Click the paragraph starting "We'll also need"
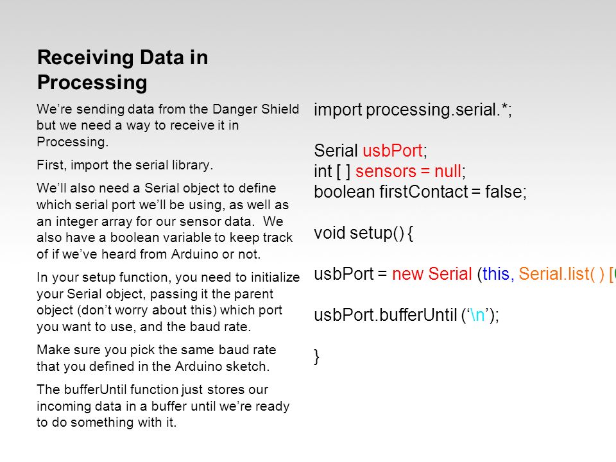The height and width of the screenshot is (462, 616). pyautogui.click(x=165, y=221)
